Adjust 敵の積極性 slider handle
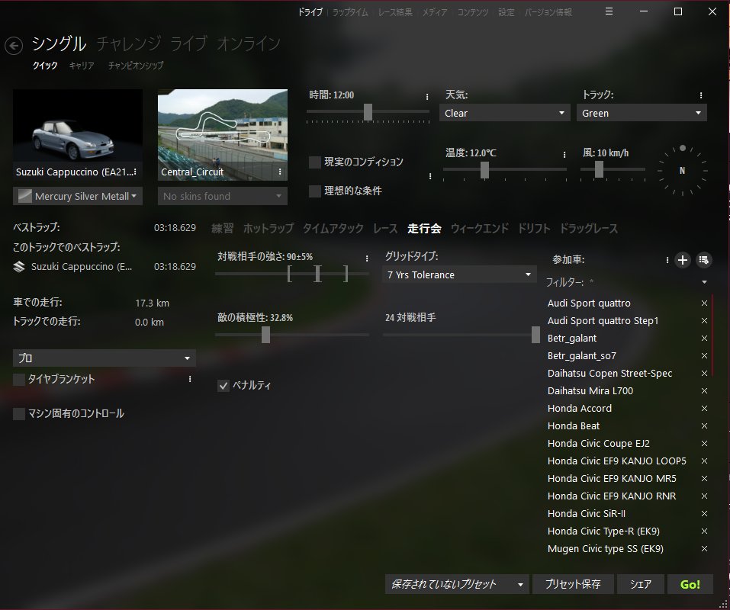730x610 pixels. click(x=265, y=335)
